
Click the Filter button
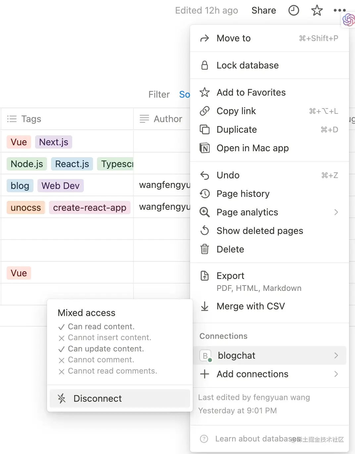click(x=159, y=95)
